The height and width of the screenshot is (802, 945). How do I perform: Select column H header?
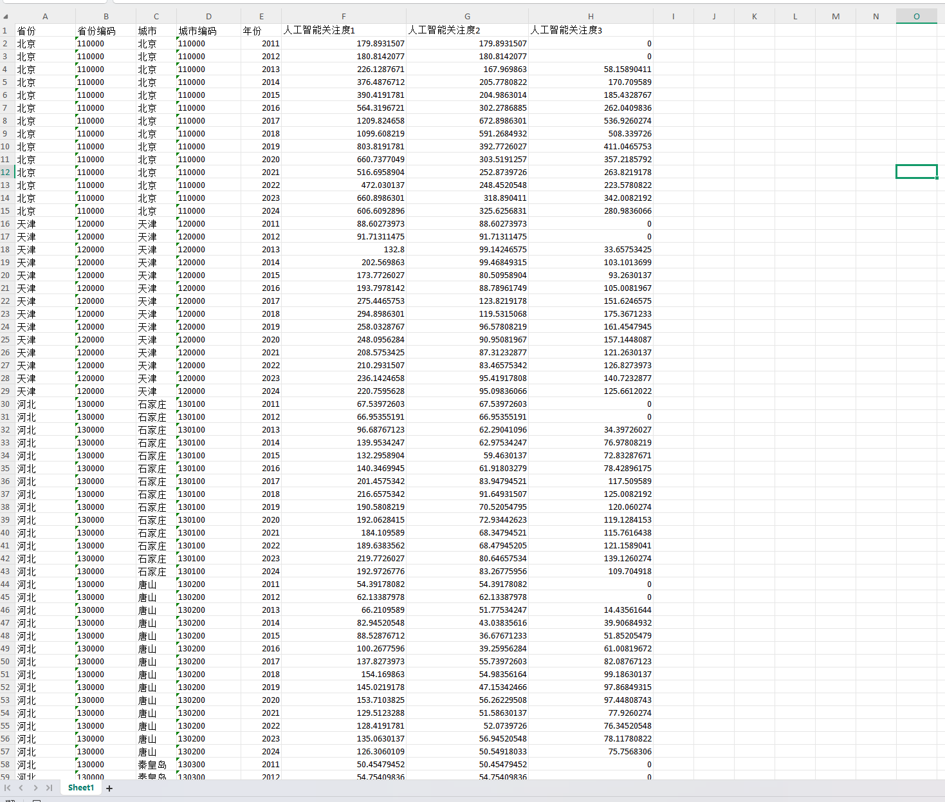[591, 17]
